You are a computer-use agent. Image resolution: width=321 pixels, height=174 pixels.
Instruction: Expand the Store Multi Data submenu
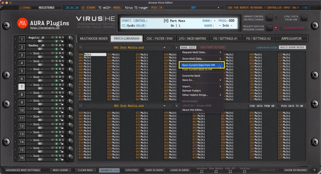coord(201,59)
